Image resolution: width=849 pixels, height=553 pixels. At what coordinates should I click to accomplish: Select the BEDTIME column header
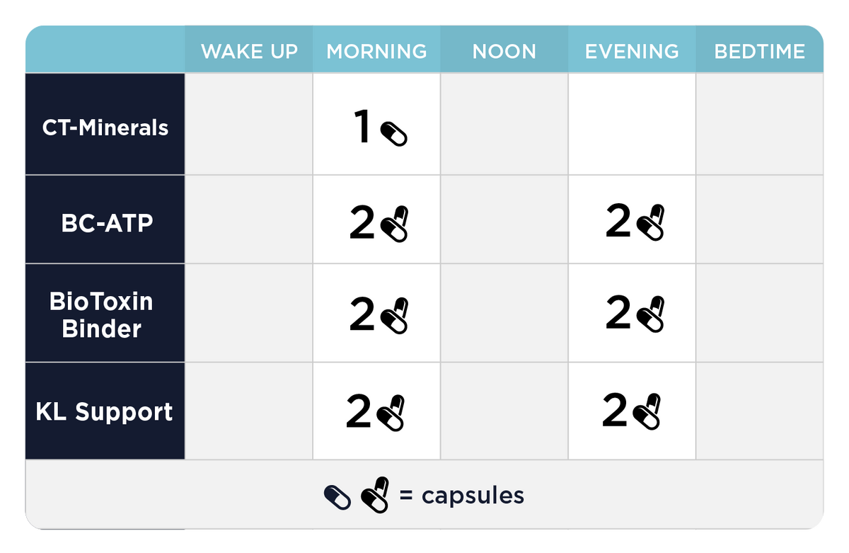tap(760, 52)
